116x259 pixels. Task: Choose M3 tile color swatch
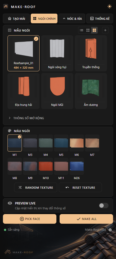30,143
